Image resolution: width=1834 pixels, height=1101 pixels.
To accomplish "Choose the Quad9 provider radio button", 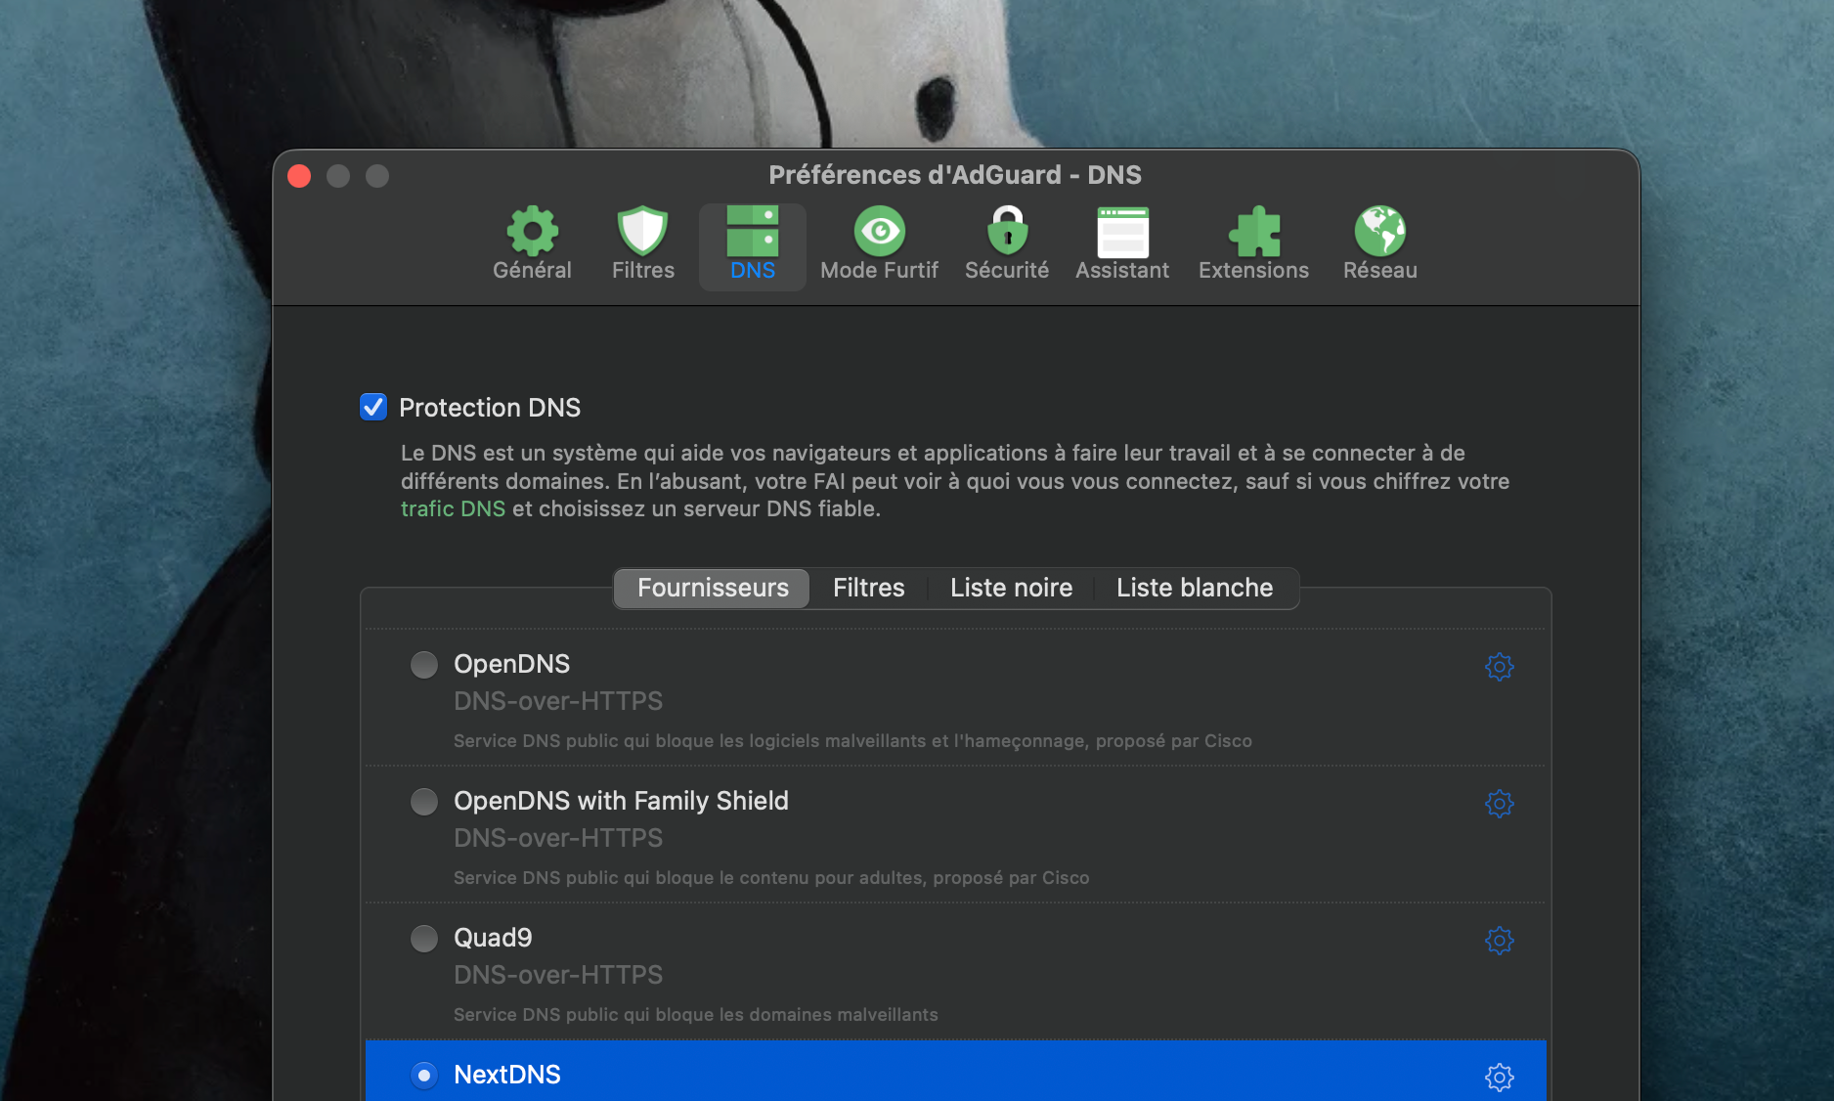I will pos(424,939).
